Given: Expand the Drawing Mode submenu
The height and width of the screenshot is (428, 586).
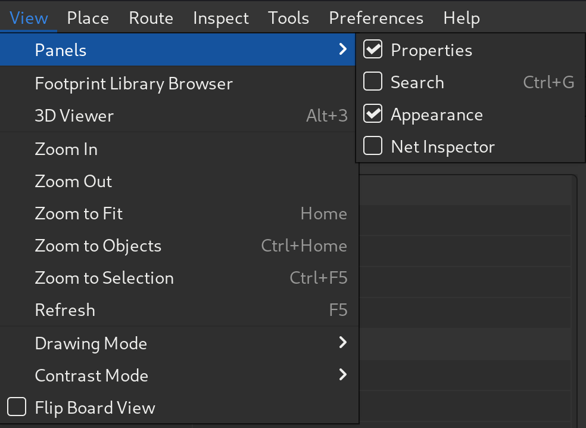Looking at the screenshot, I should 342,343.
